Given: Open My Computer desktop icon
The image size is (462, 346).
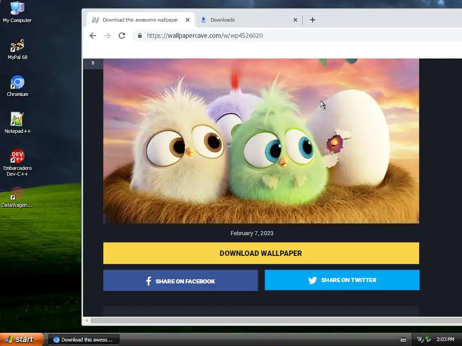Looking at the screenshot, I should coord(17,12).
